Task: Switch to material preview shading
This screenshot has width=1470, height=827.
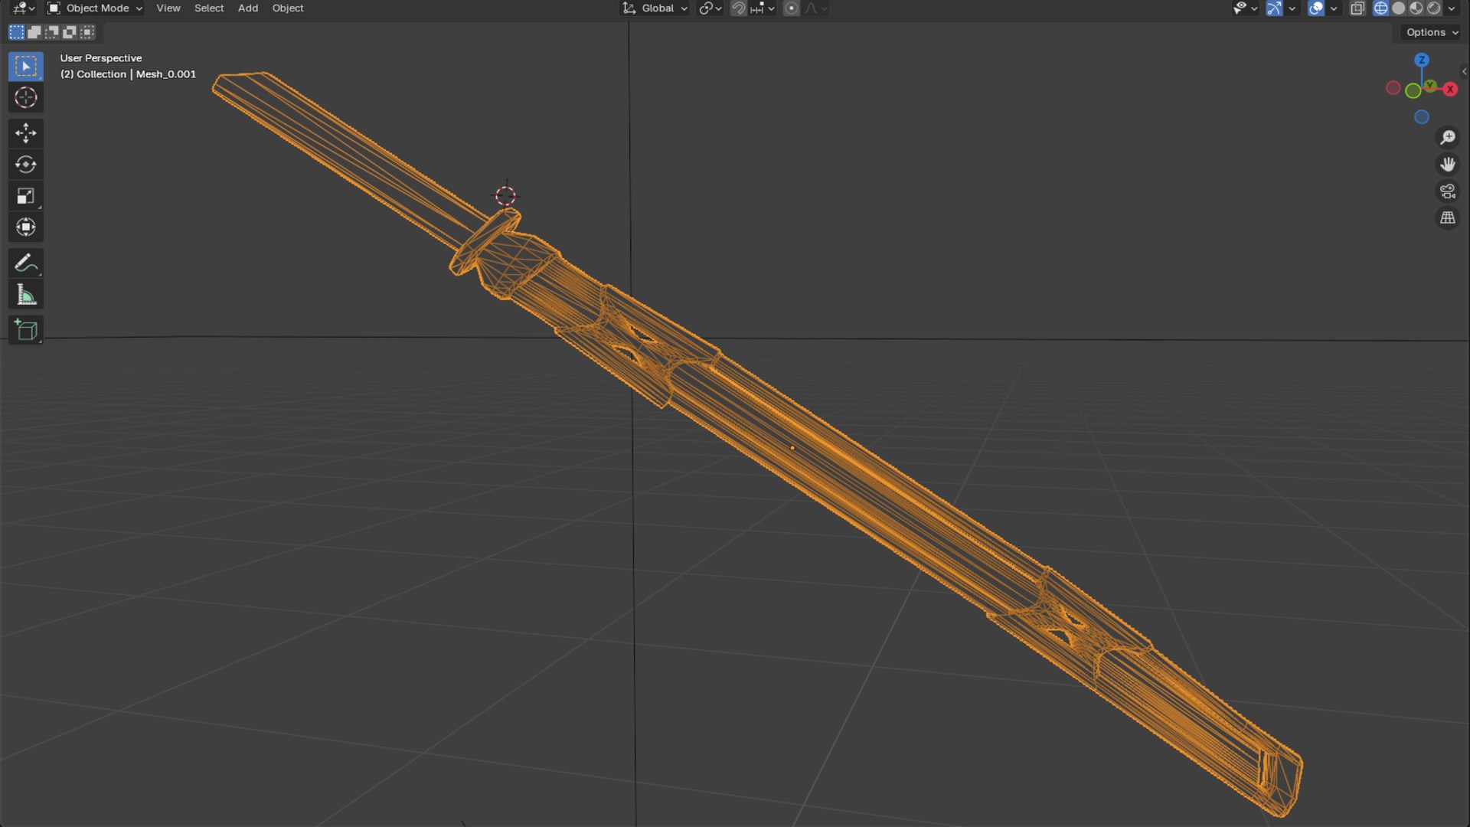Action: (x=1416, y=8)
